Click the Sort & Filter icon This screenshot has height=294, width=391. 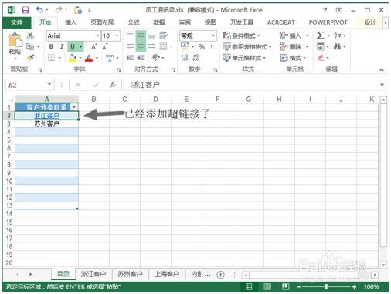pos(338,35)
